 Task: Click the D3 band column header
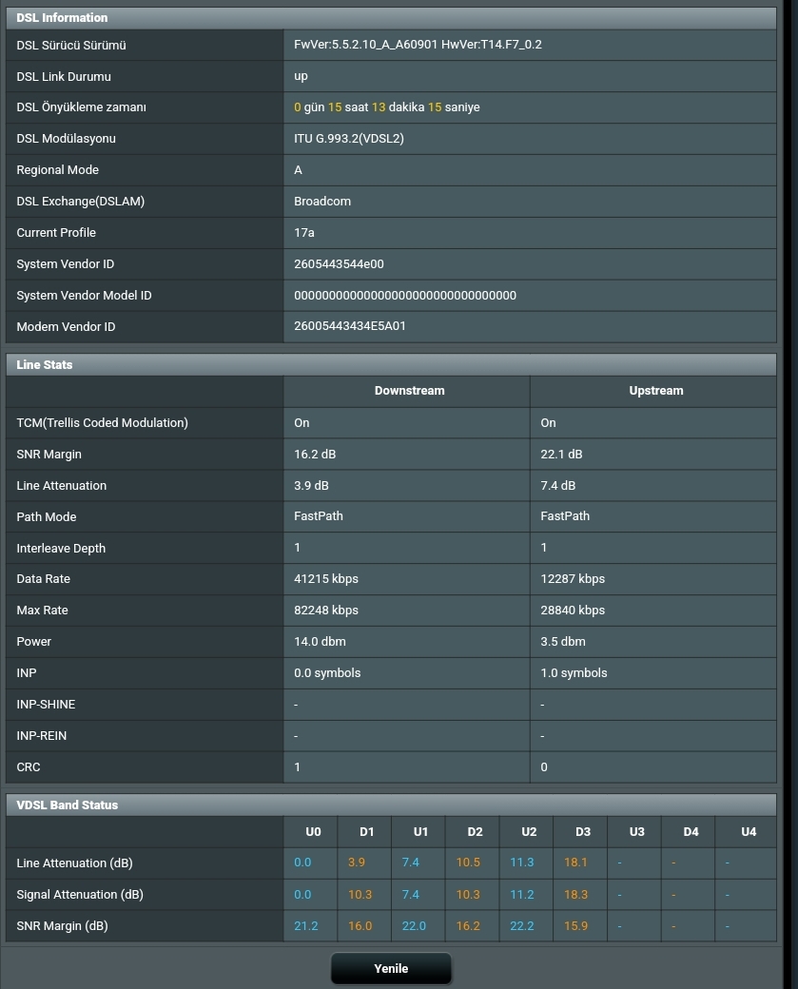coord(583,831)
